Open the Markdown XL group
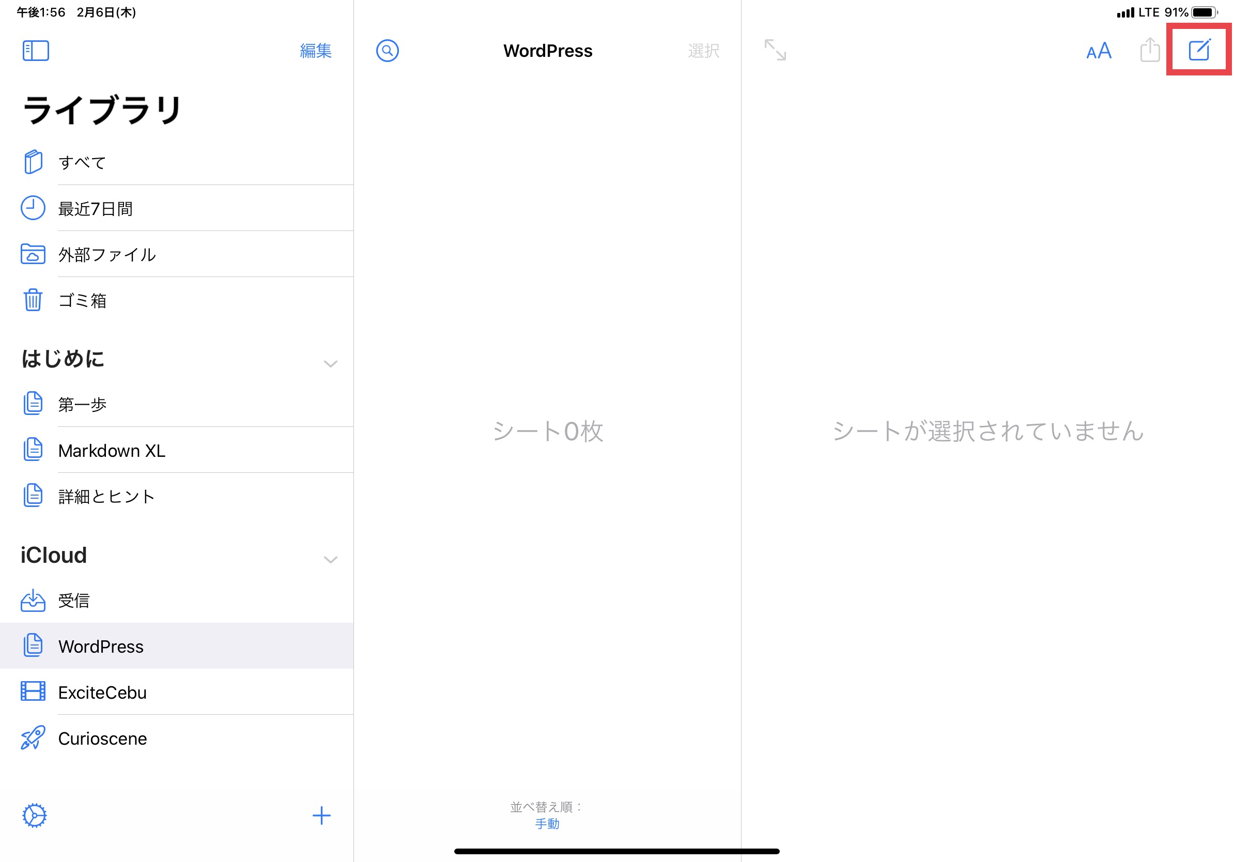Screen dimensions: 1234x862 pos(112,450)
